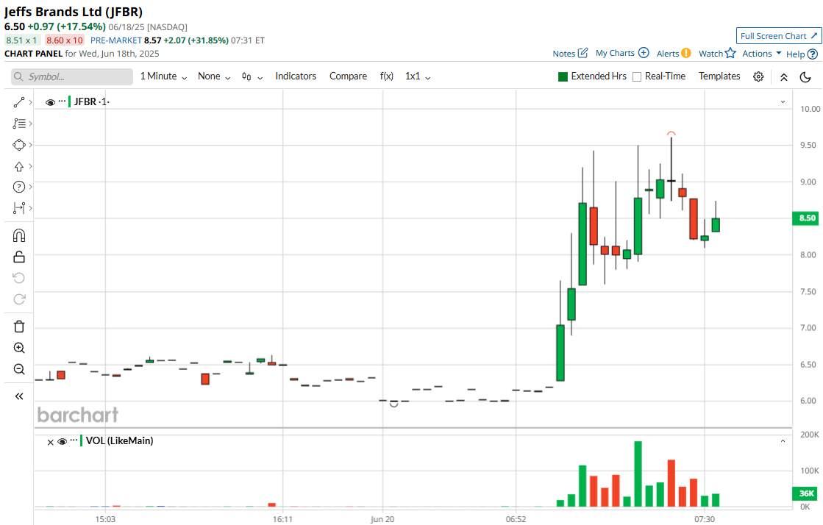This screenshot has height=525, width=823.
Task: Expand trend line tool submenu arrow
Action: click(x=30, y=102)
